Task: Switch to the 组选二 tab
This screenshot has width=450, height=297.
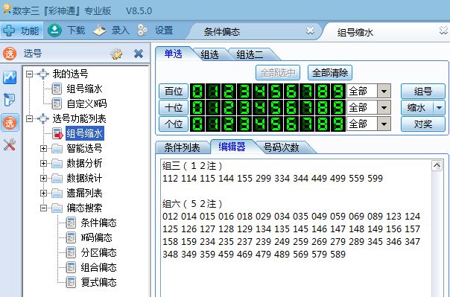Action: 250,54
